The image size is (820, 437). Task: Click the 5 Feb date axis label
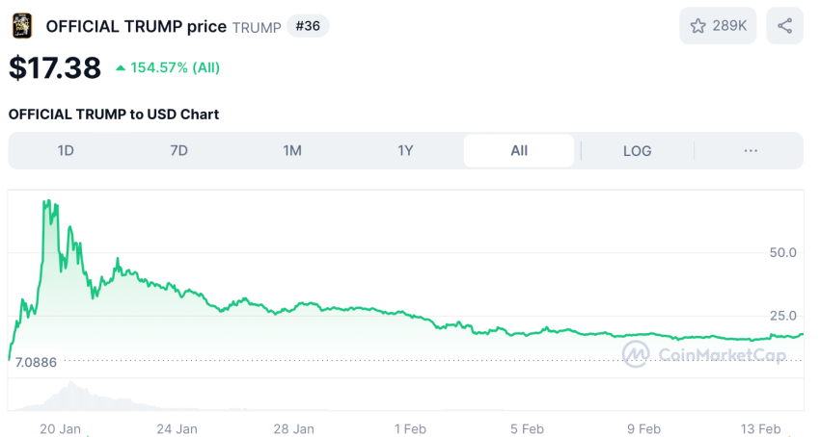pyautogui.click(x=527, y=429)
